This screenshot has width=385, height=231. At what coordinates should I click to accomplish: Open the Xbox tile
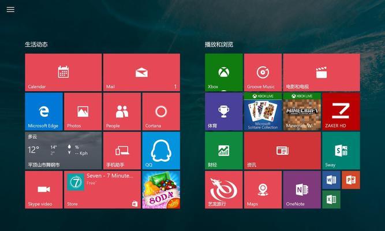tap(224, 73)
